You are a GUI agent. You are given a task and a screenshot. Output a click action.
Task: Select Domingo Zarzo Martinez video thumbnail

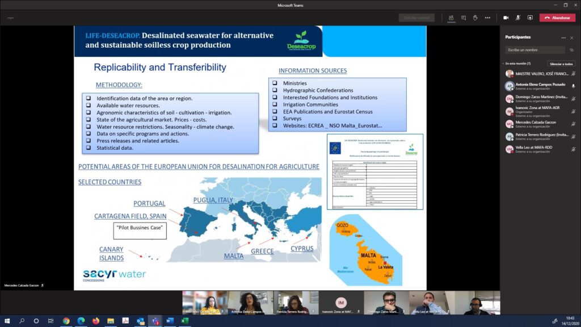386,303
